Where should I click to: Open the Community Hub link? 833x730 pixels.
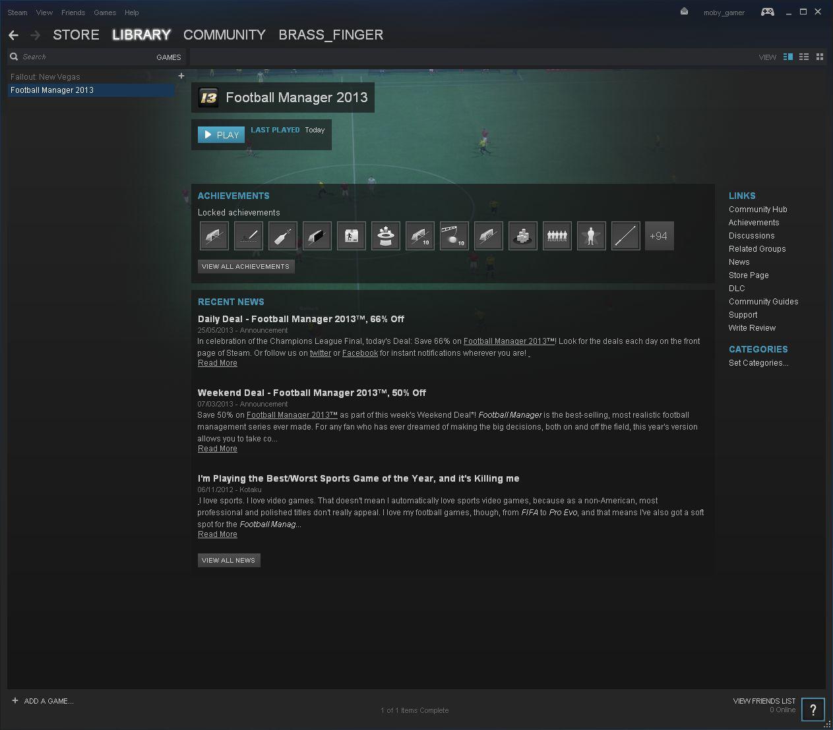(758, 210)
